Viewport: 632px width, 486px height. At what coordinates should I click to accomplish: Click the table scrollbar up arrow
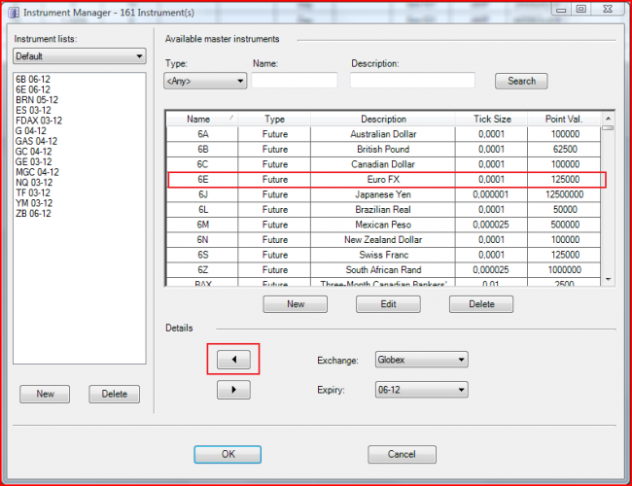click(x=608, y=119)
